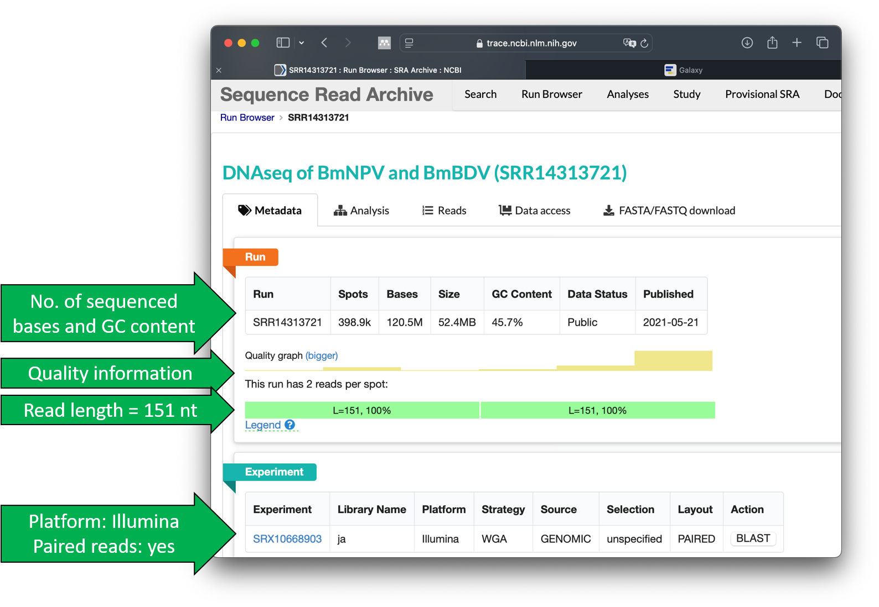Open the downloads icon in toolbar
The height and width of the screenshot is (607, 879).
747,43
